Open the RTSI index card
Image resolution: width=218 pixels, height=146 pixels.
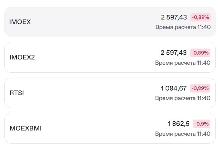(x=110, y=93)
